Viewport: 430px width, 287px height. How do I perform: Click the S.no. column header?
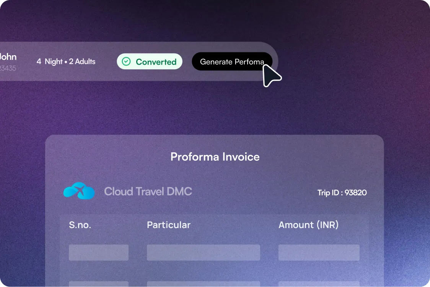tap(80, 225)
